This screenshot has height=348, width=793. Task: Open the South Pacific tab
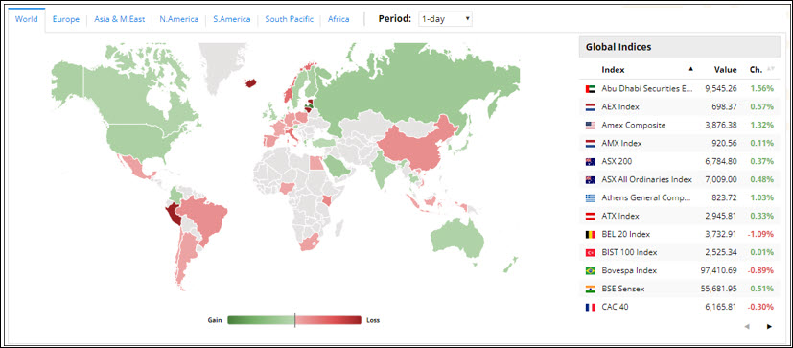pyautogui.click(x=290, y=19)
